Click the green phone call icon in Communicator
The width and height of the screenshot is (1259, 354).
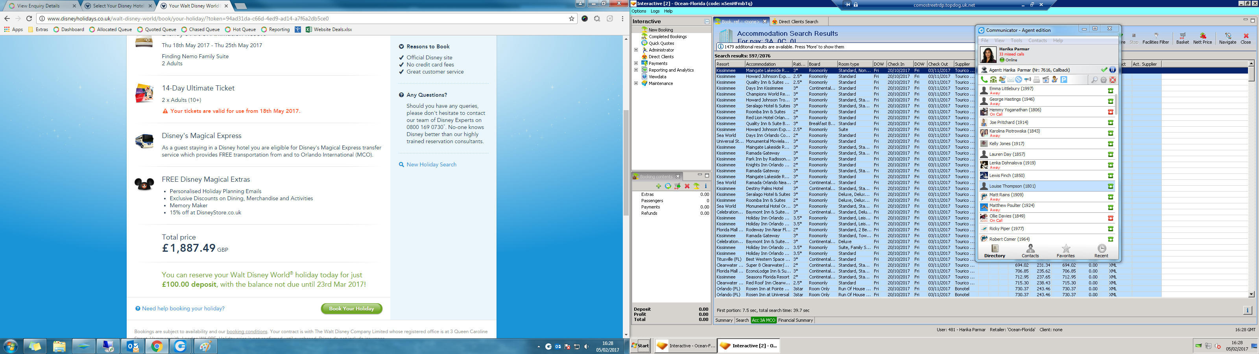[984, 80]
